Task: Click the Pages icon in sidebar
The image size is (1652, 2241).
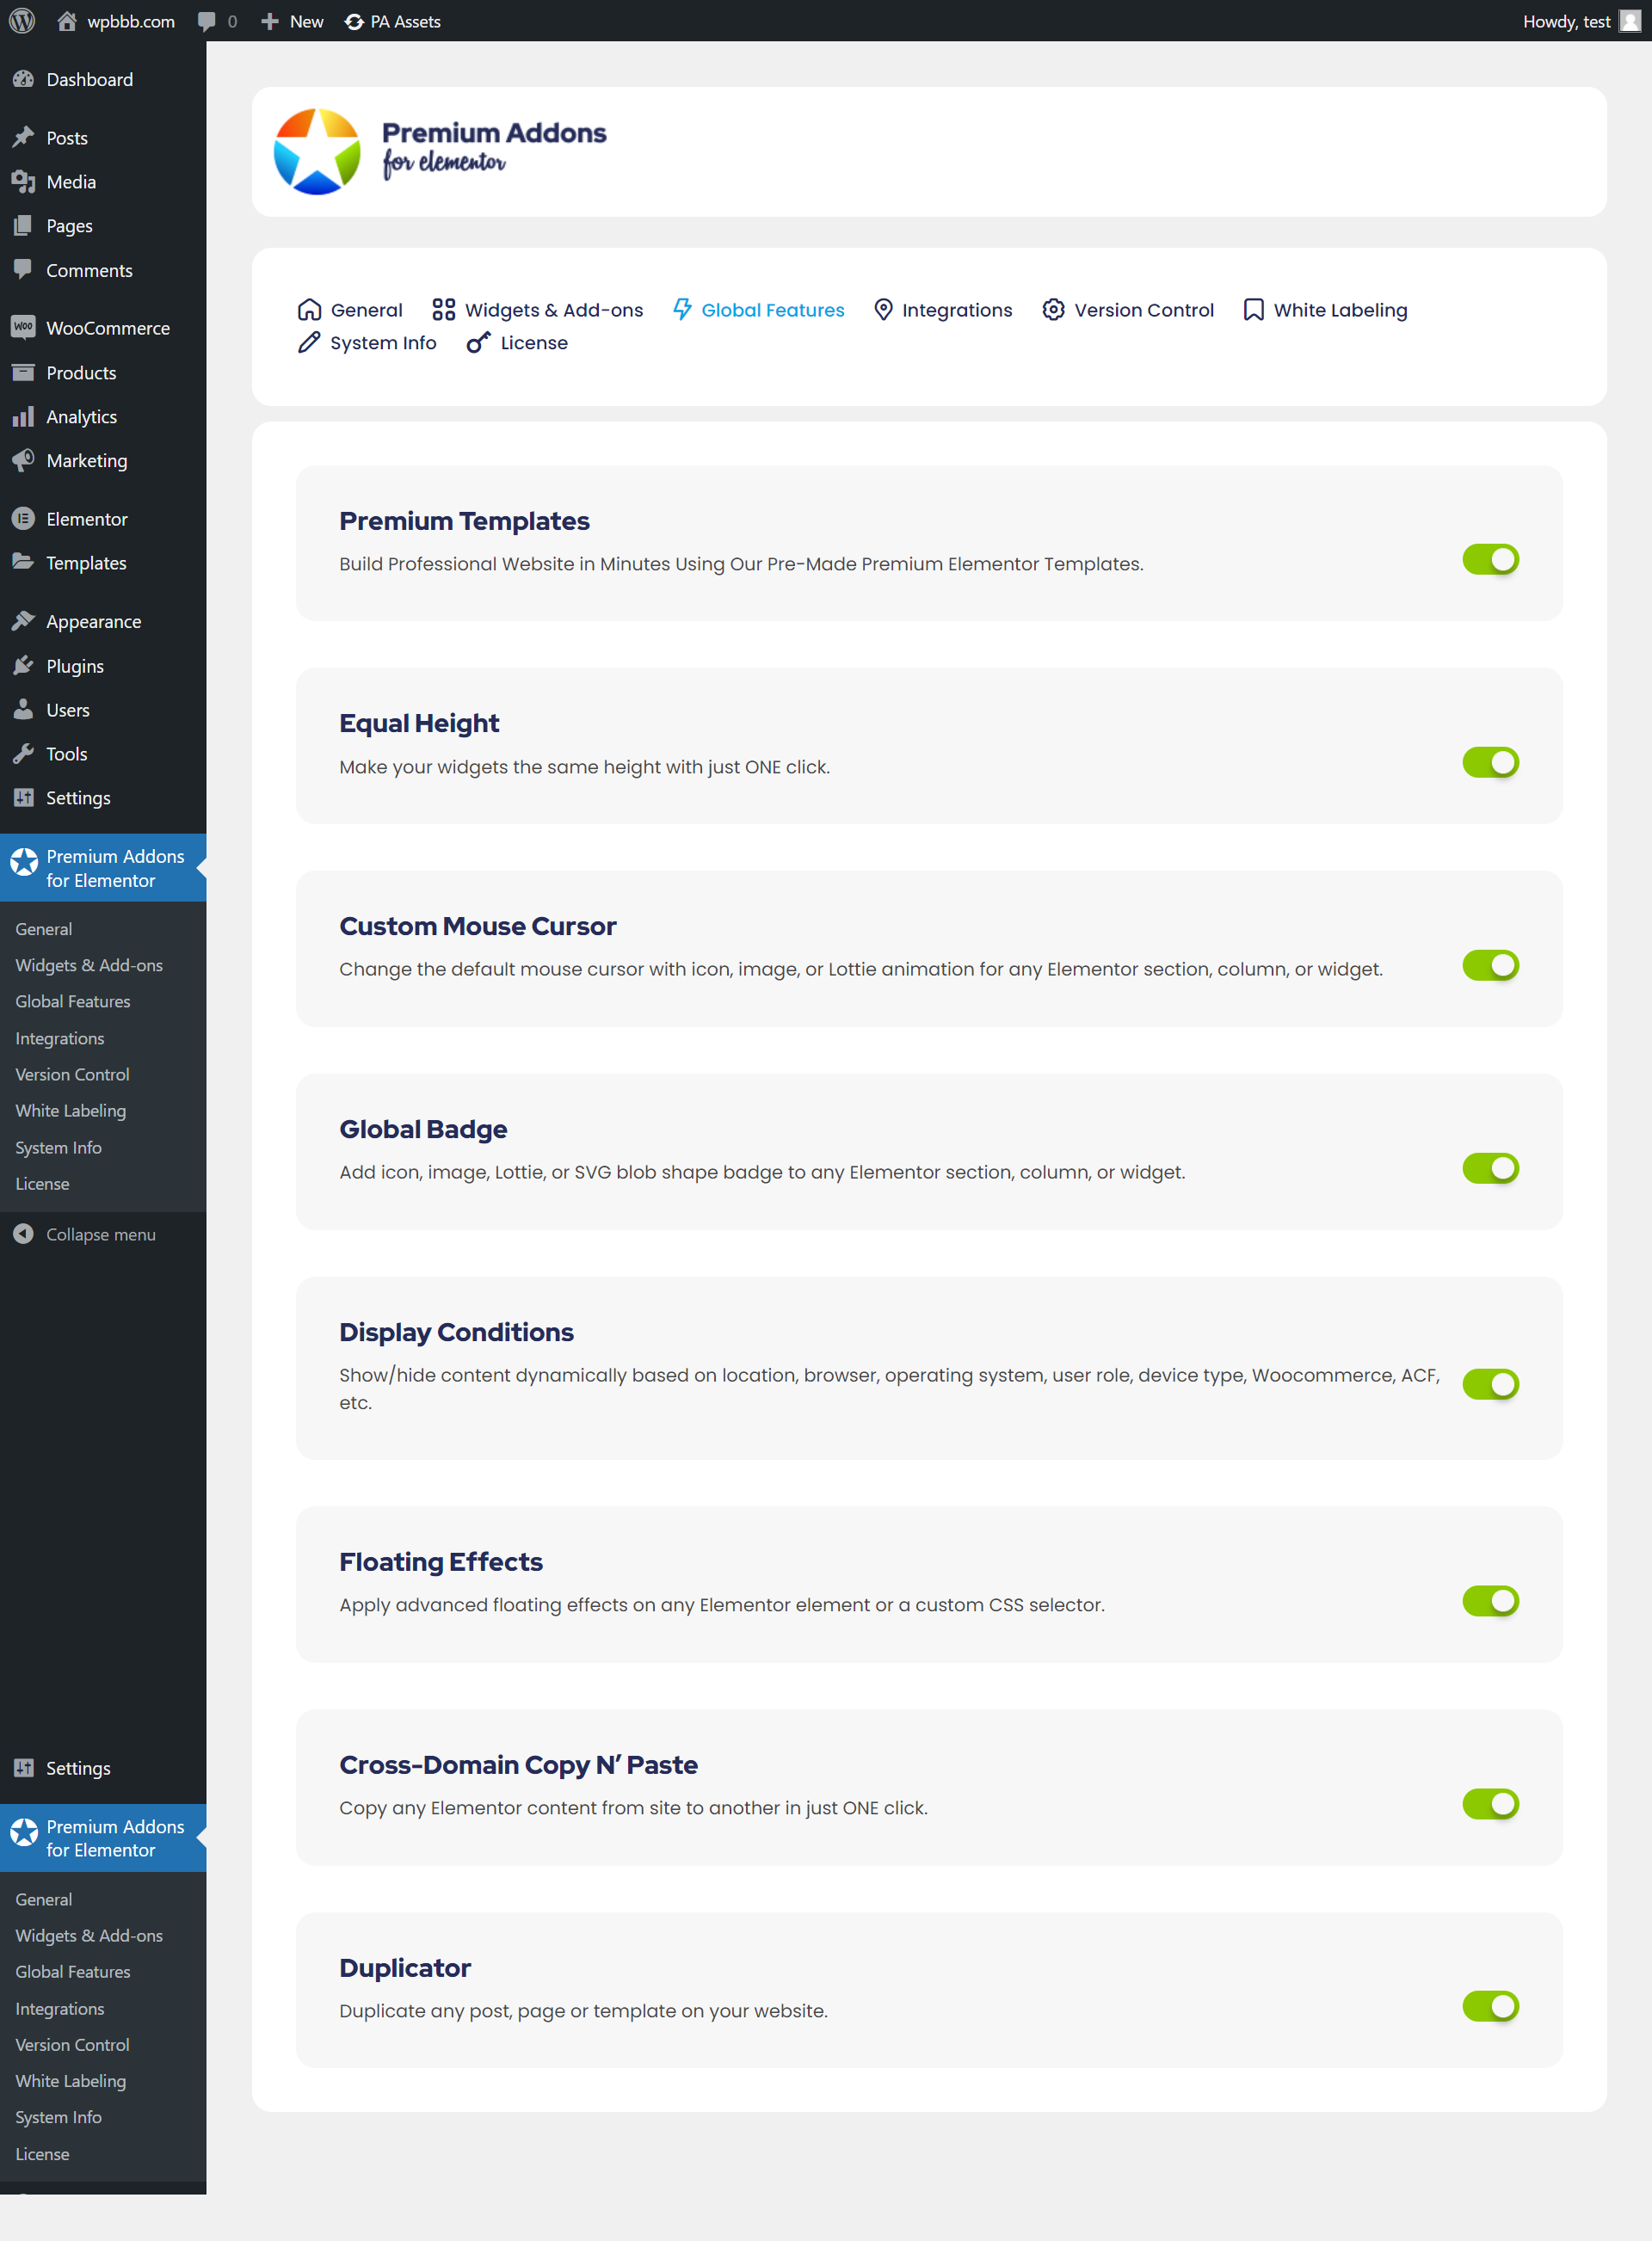Action: pyautogui.click(x=24, y=226)
